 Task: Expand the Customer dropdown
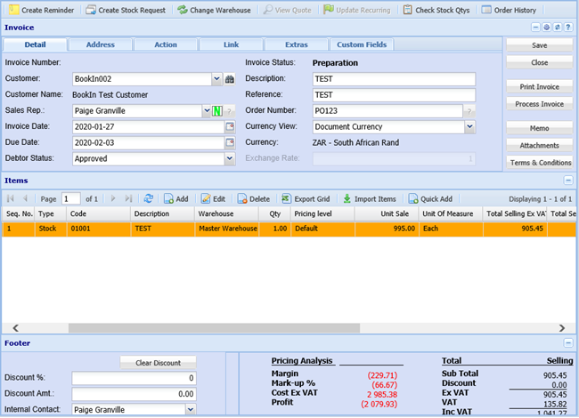[216, 79]
